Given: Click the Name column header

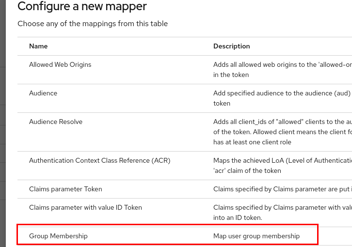Looking at the screenshot, I should (38, 46).
